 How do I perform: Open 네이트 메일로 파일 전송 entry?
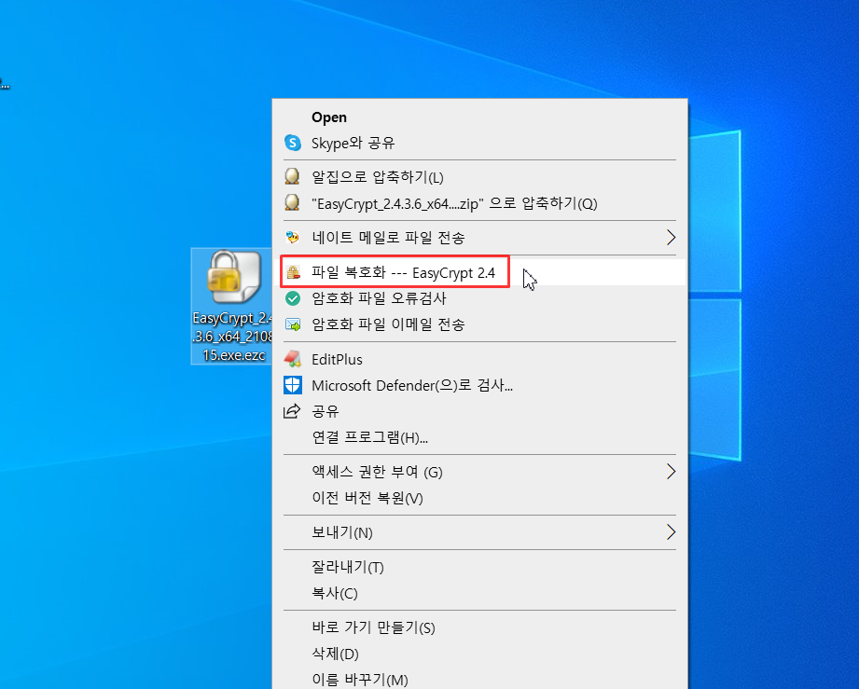tap(479, 237)
